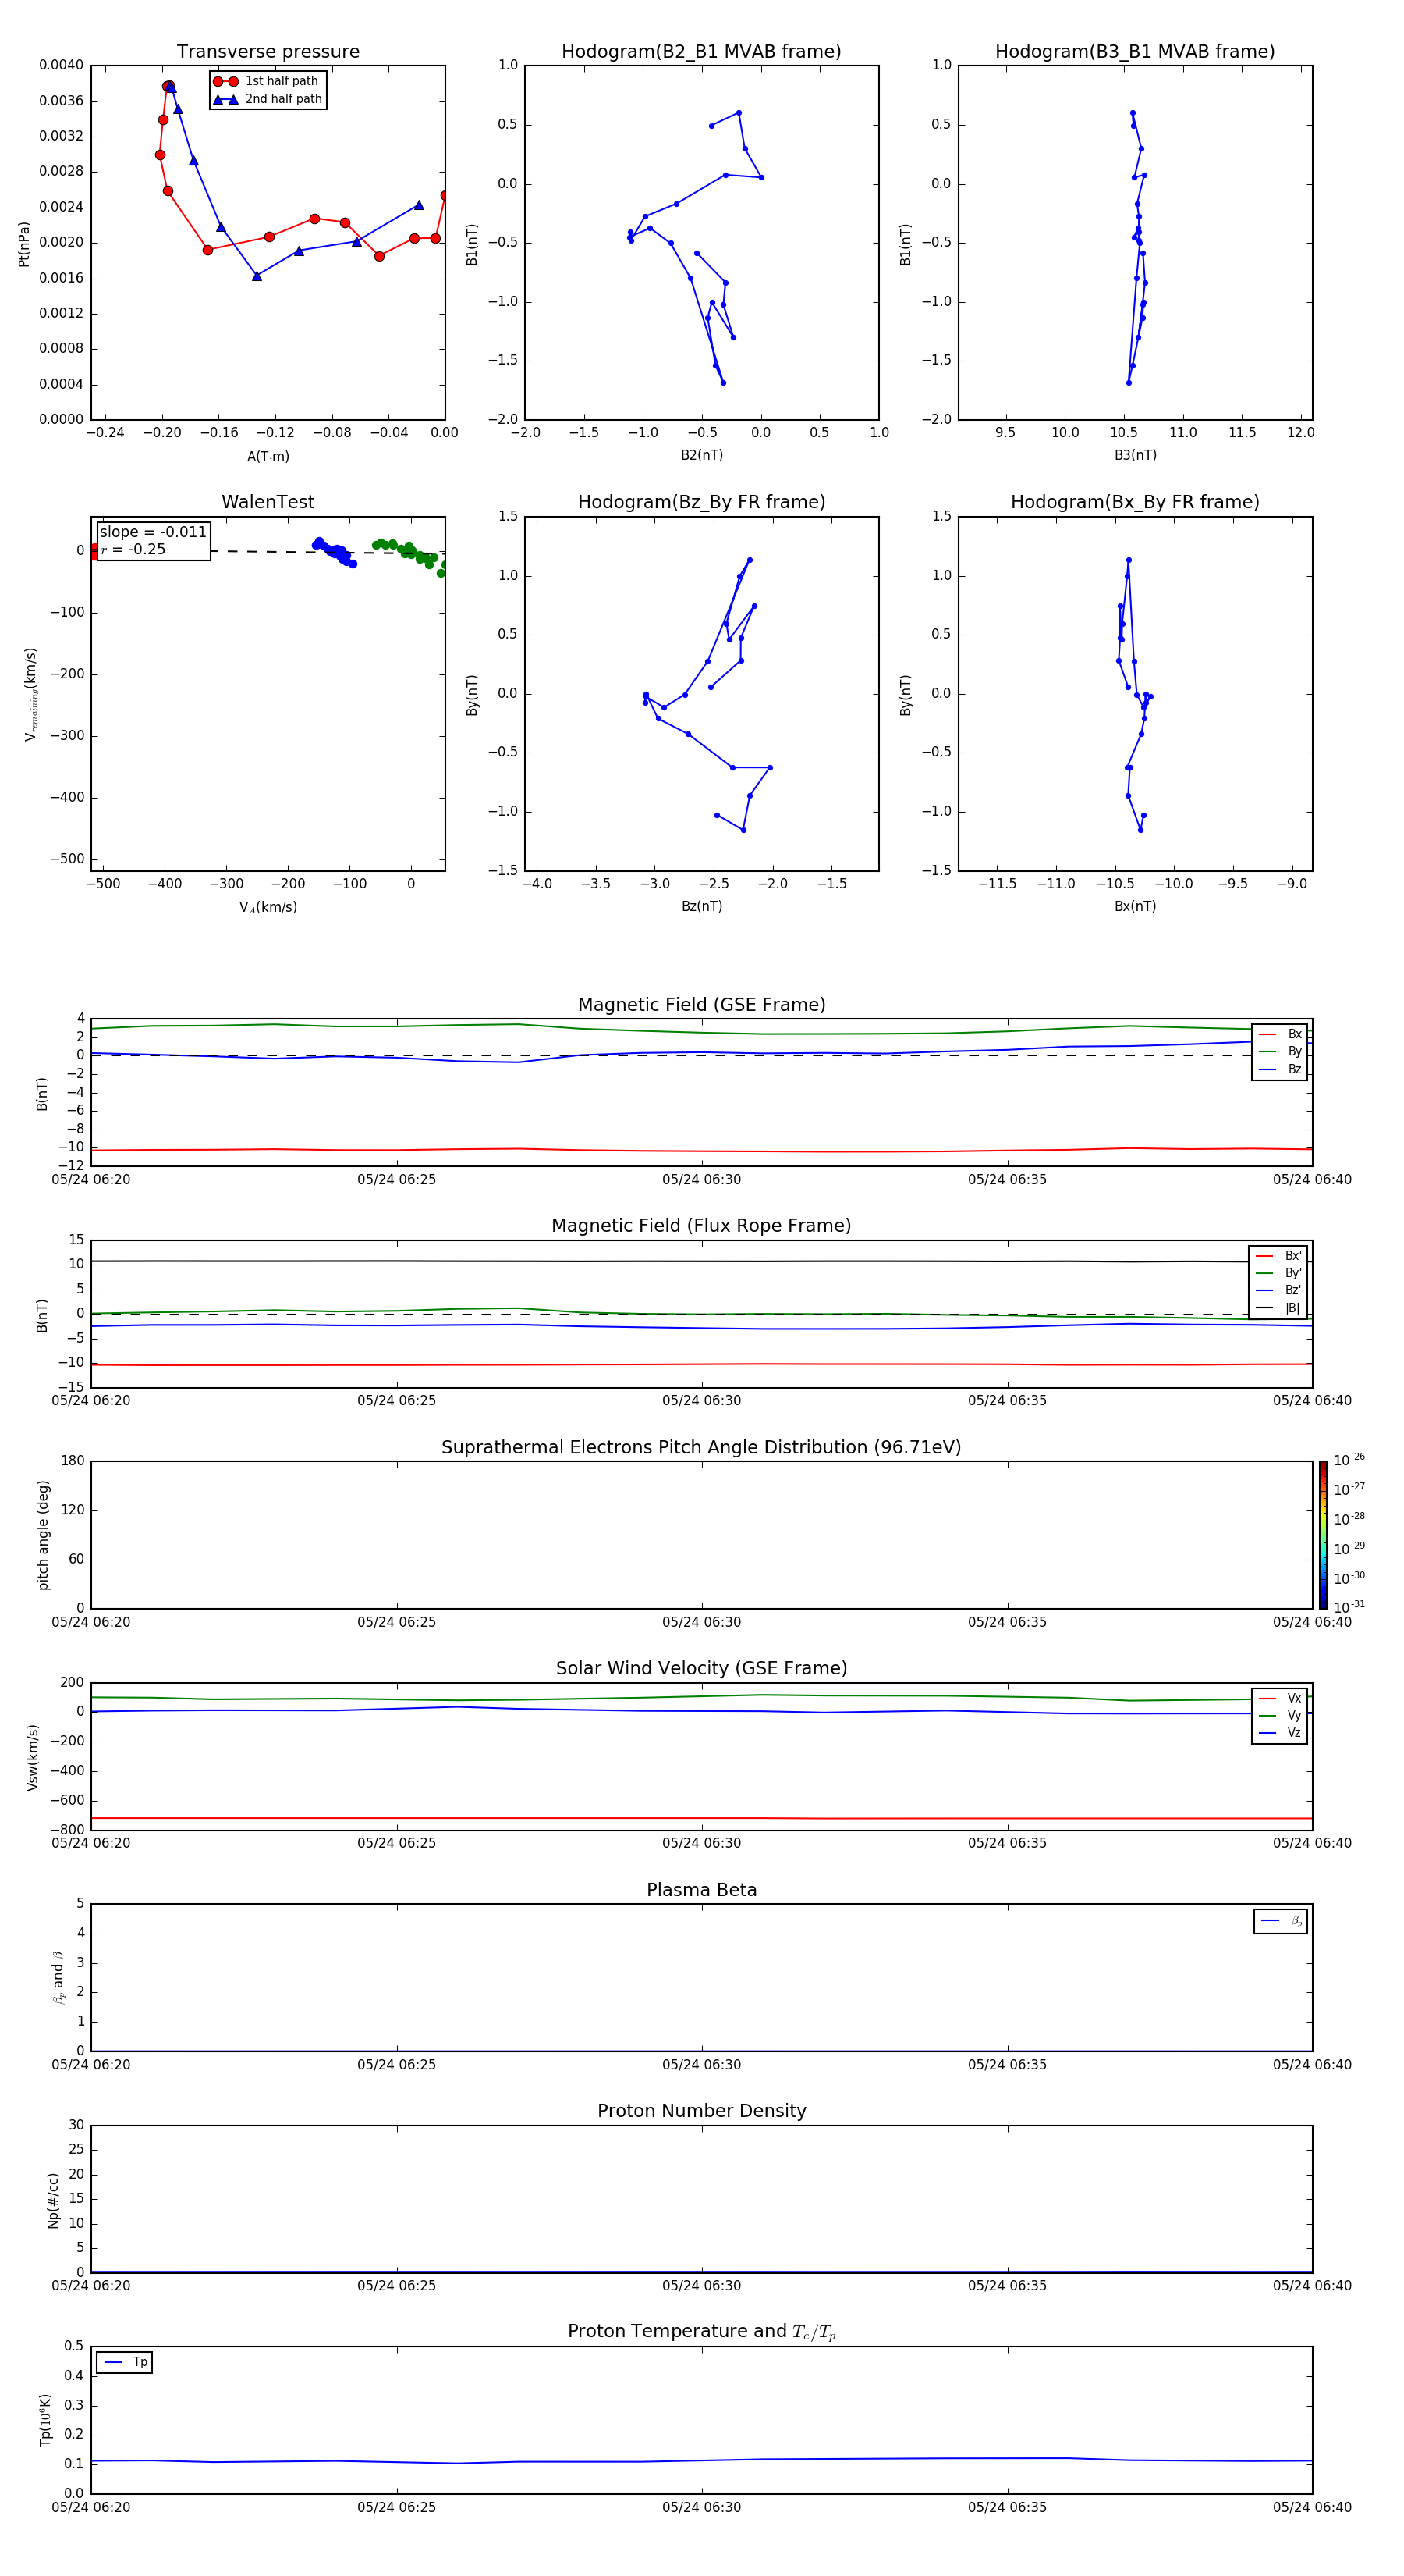Select the "2nd half path" legend entry
This screenshot has width=1404, height=2576.
click(269, 99)
